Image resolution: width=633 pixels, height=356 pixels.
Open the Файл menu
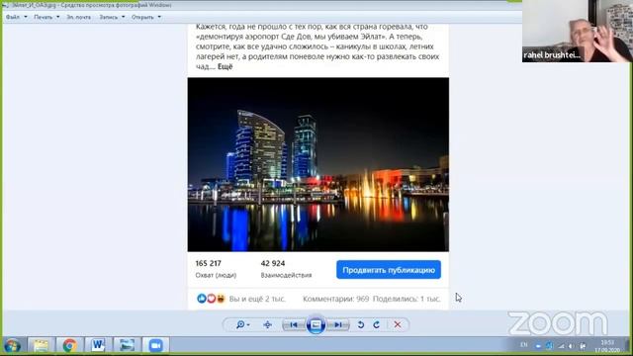coord(16,17)
